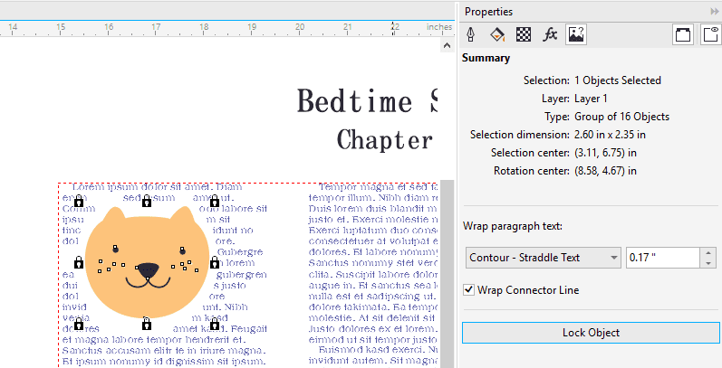Decrease the wrap offset with down arrow
722x368 pixels.
pos(709,263)
